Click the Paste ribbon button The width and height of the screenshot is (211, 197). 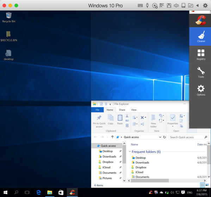pyautogui.click(x=120, y=120)
